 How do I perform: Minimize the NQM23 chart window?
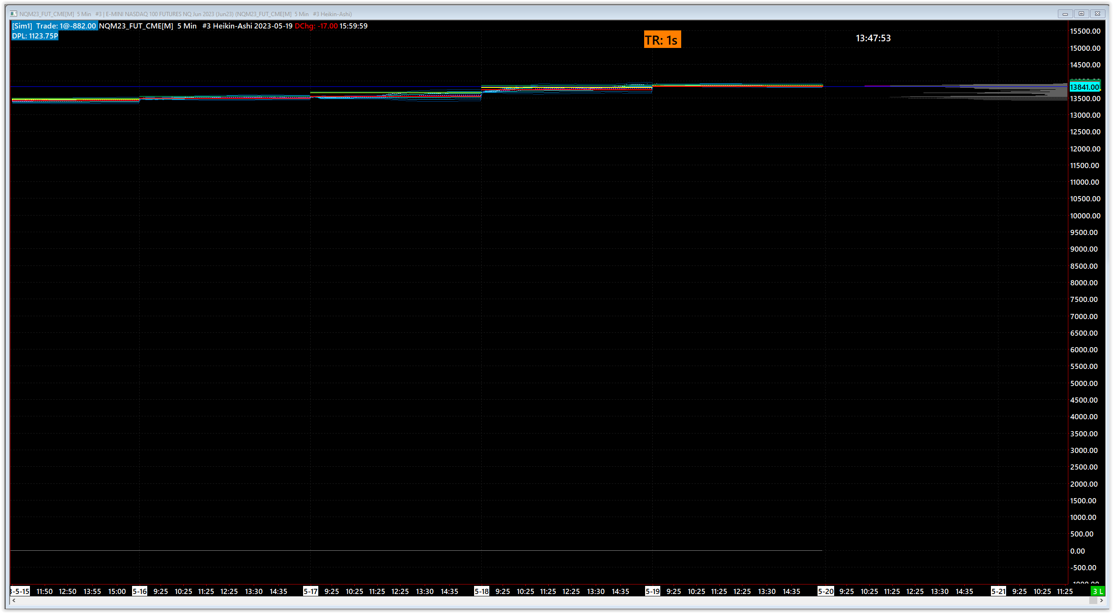click(1065, 14)
